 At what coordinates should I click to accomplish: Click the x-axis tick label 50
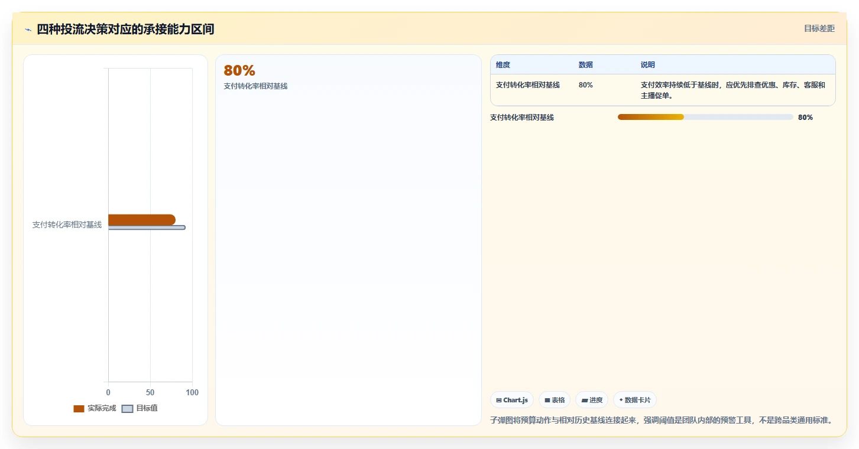[150, 392]
